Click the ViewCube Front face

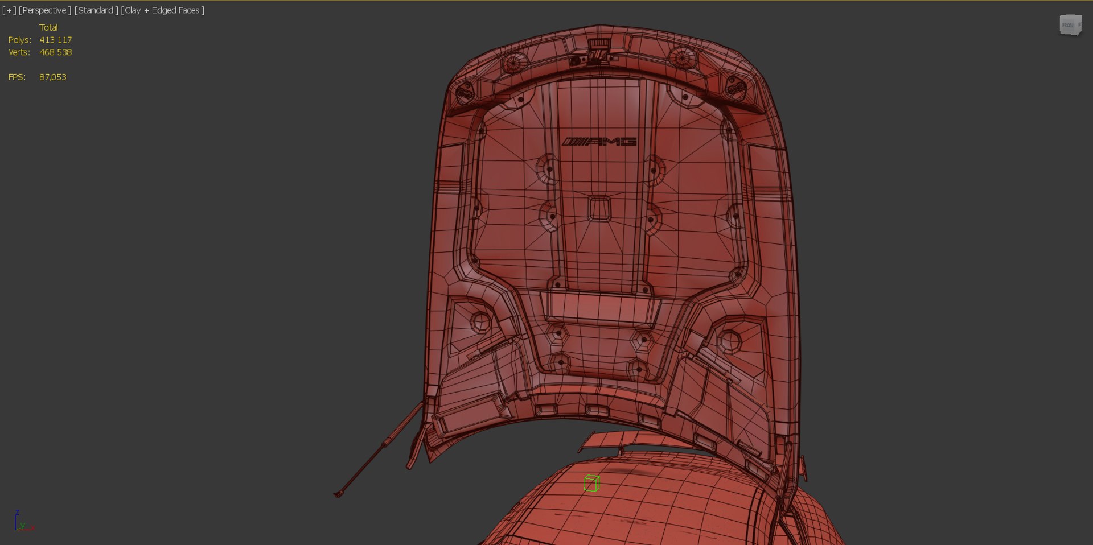1069,26
